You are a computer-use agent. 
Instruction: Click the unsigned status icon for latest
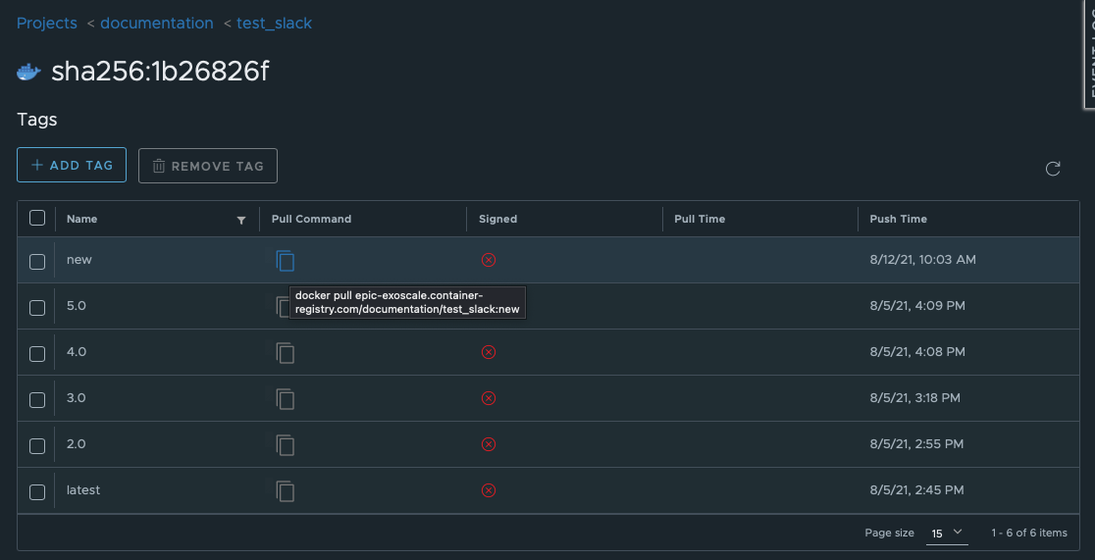point(489,490)
